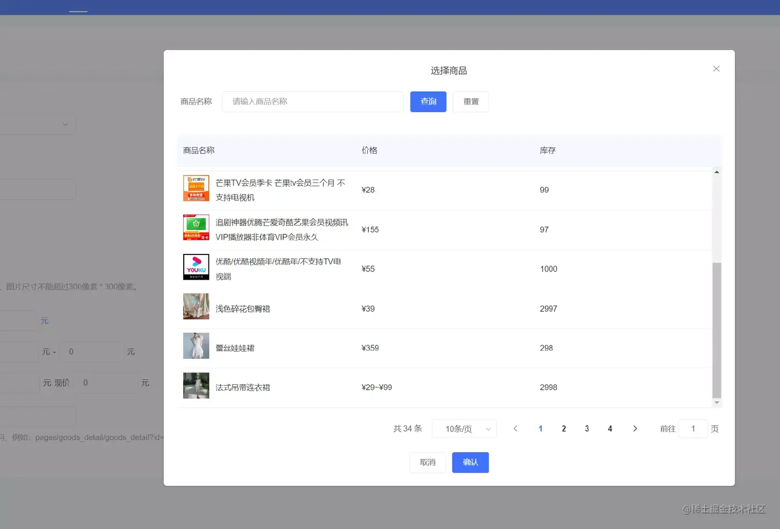Click the stock value 97
Screen dimensions: 780x529
pos(544,230)
